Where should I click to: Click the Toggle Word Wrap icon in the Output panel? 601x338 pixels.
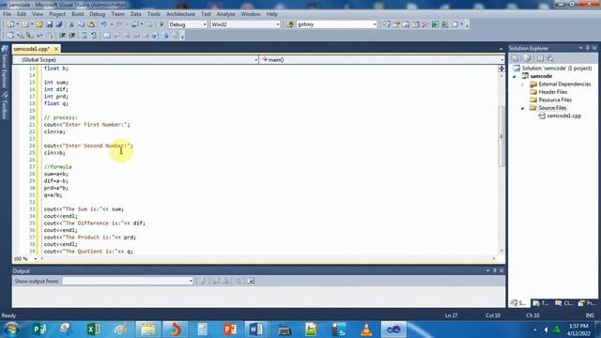pyautogui.click(x=251, y=281)
